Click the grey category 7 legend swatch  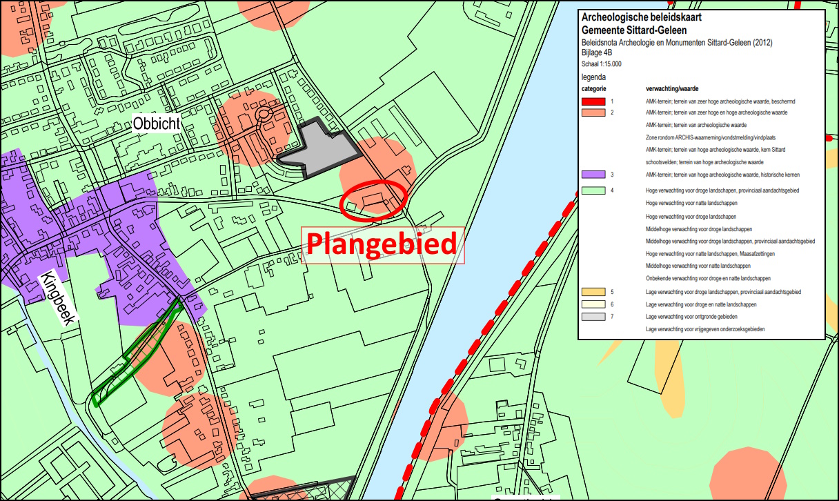(593, 317)
